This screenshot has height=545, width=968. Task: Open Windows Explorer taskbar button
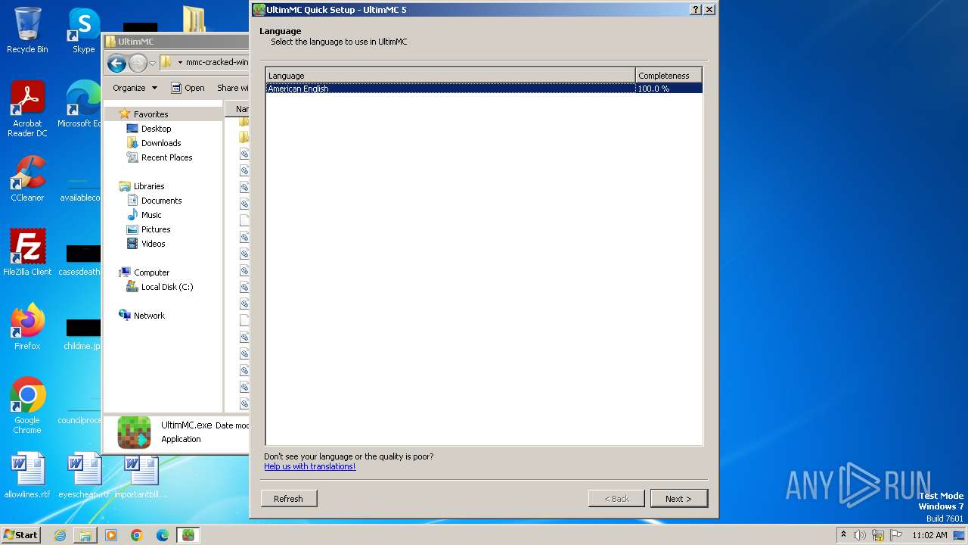(x=85, y=535)
